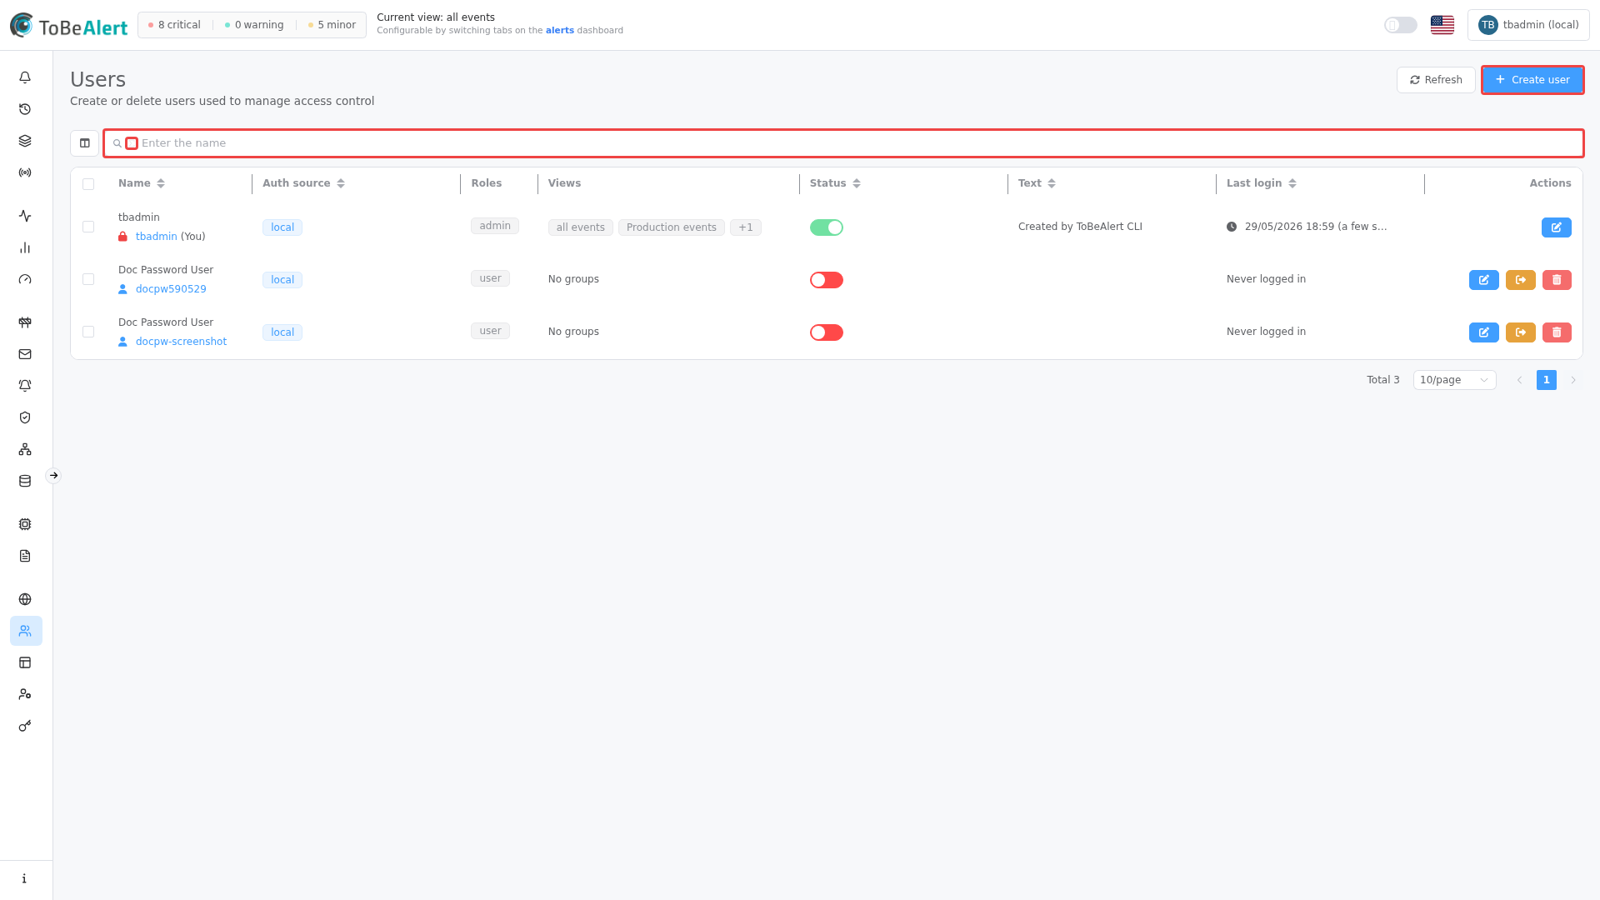Click the Refresh button
The height and width of the screenshot is (900, 1600).
(x=1435, y=80)
